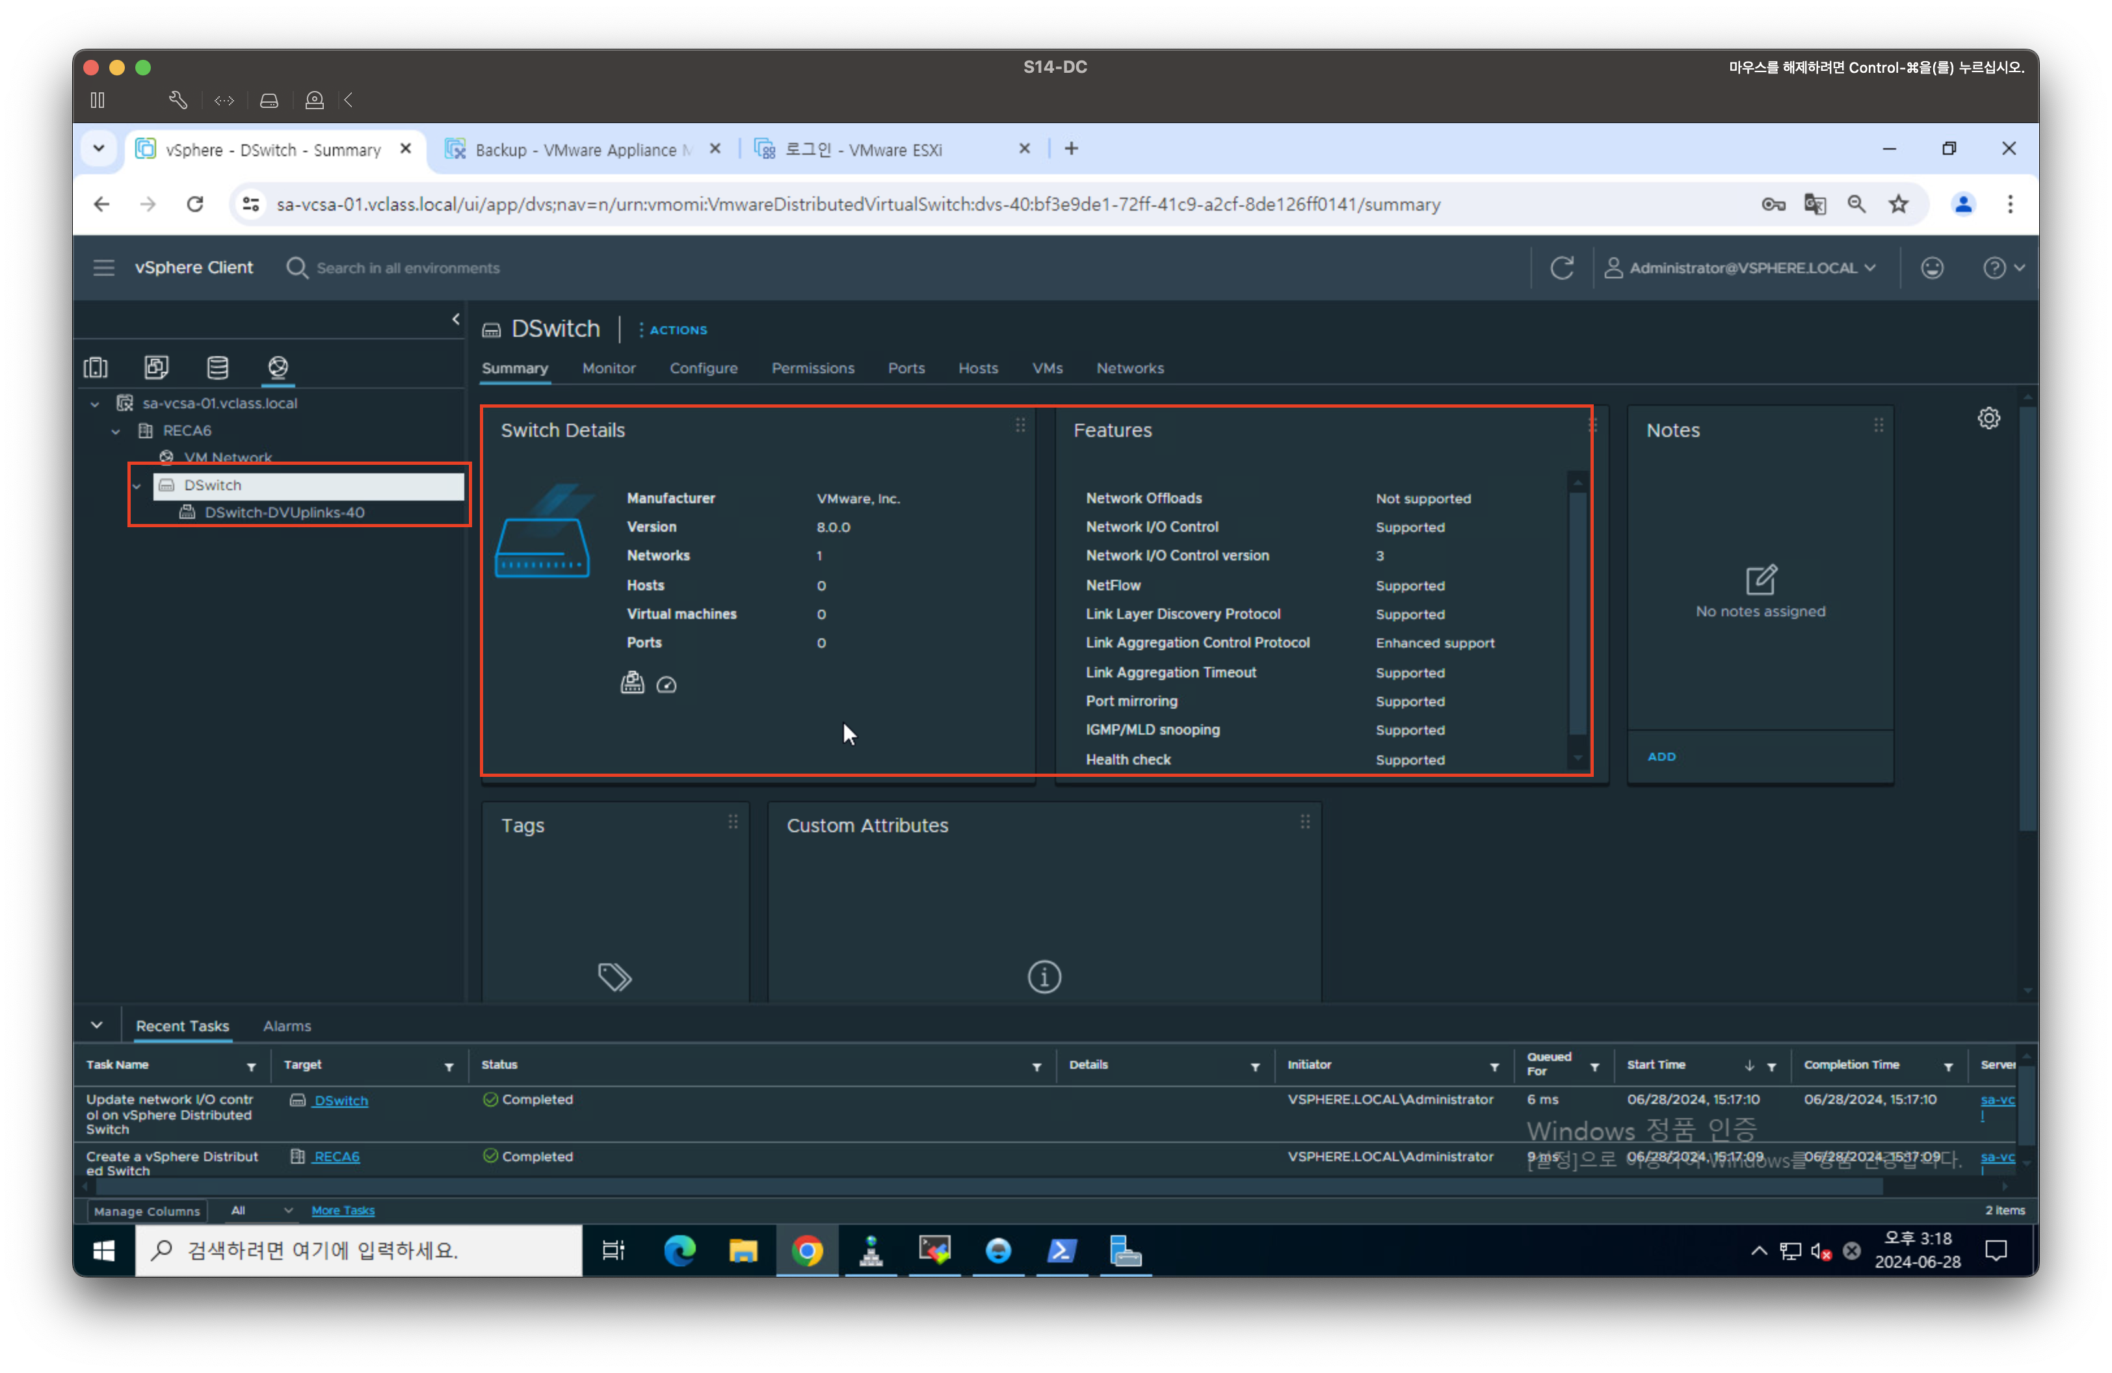Image resolution: width=2112 pixels, height=1373 pixels.
Task: Select the VMs and Templates inventory icon
Action: coord(156,367)
